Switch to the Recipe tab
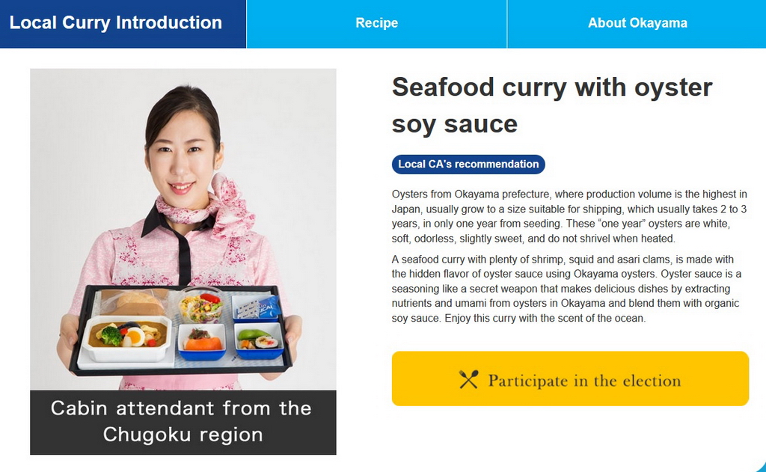 [x=377, y=23]
